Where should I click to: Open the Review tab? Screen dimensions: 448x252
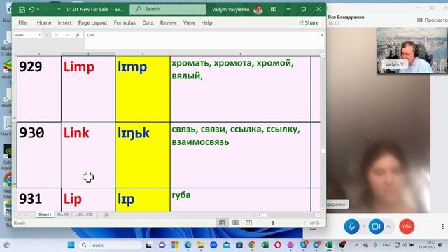pos(168,22)
